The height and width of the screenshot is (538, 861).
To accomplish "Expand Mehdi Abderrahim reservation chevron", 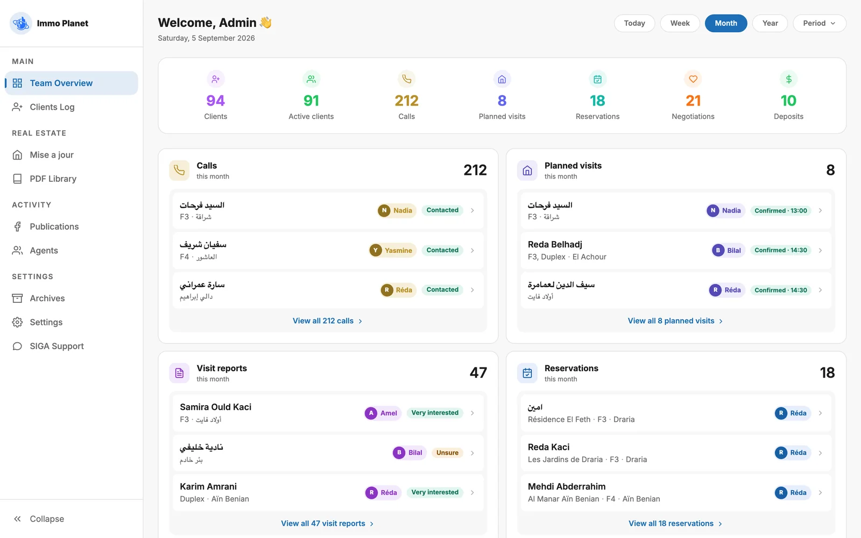I will click(x=820, y=492).
